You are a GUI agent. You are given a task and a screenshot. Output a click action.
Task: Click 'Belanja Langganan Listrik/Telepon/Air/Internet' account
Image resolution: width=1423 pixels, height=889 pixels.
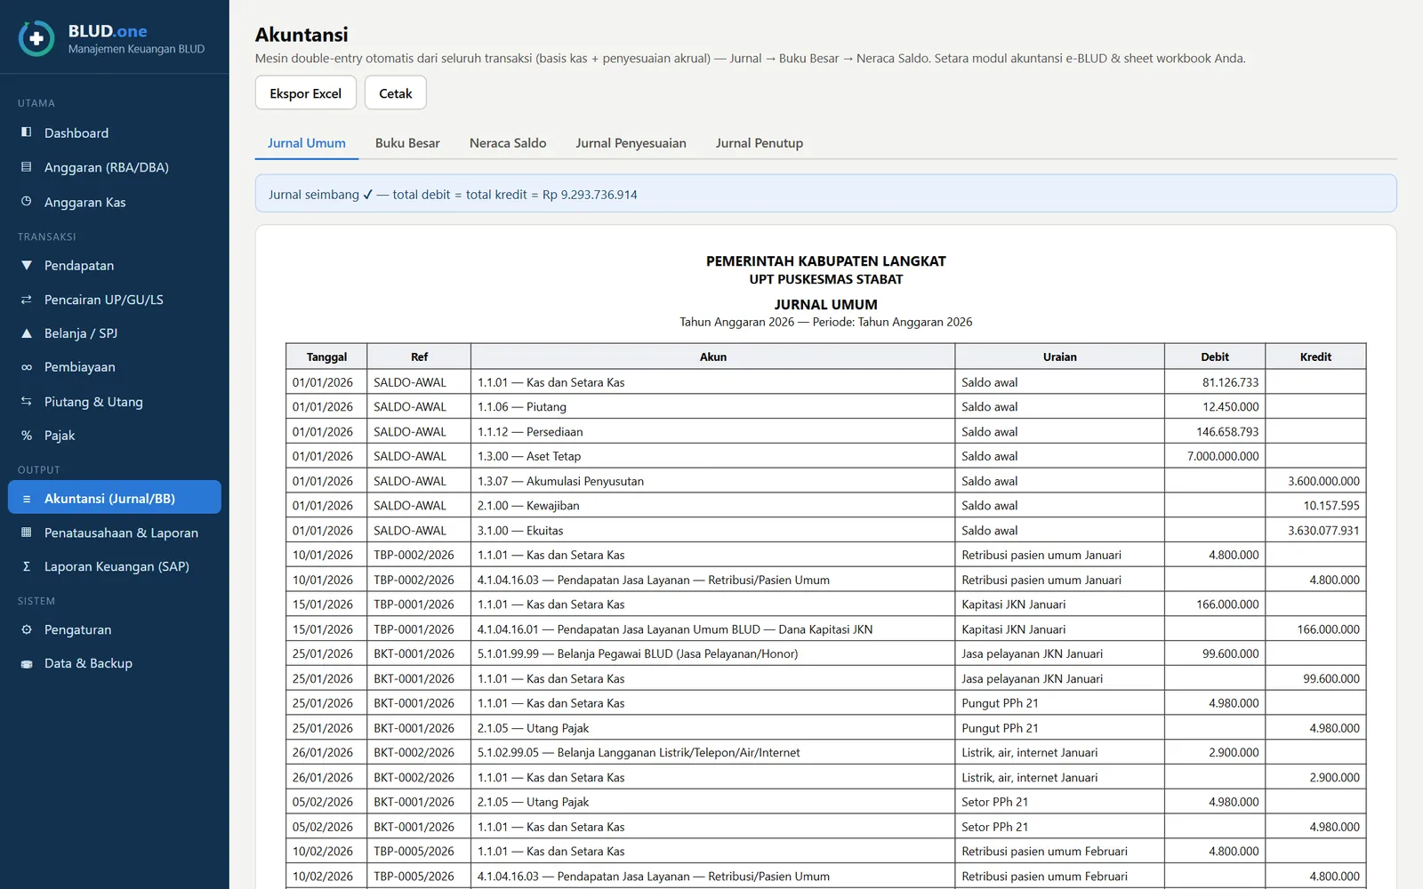point(713,752)
